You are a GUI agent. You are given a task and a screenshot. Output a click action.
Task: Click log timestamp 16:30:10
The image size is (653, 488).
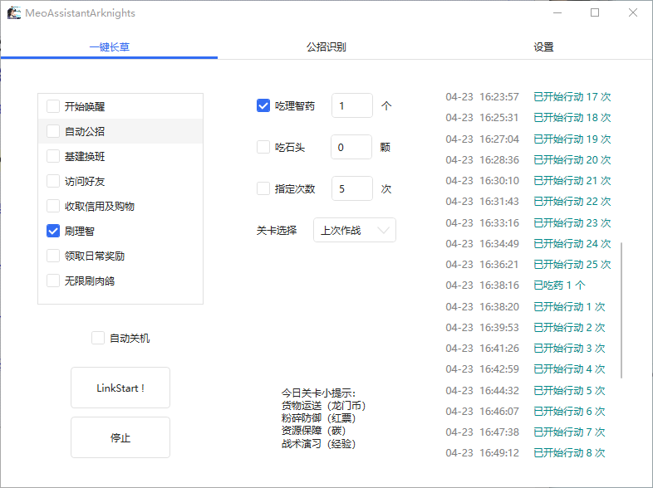(x=499, y=181)
